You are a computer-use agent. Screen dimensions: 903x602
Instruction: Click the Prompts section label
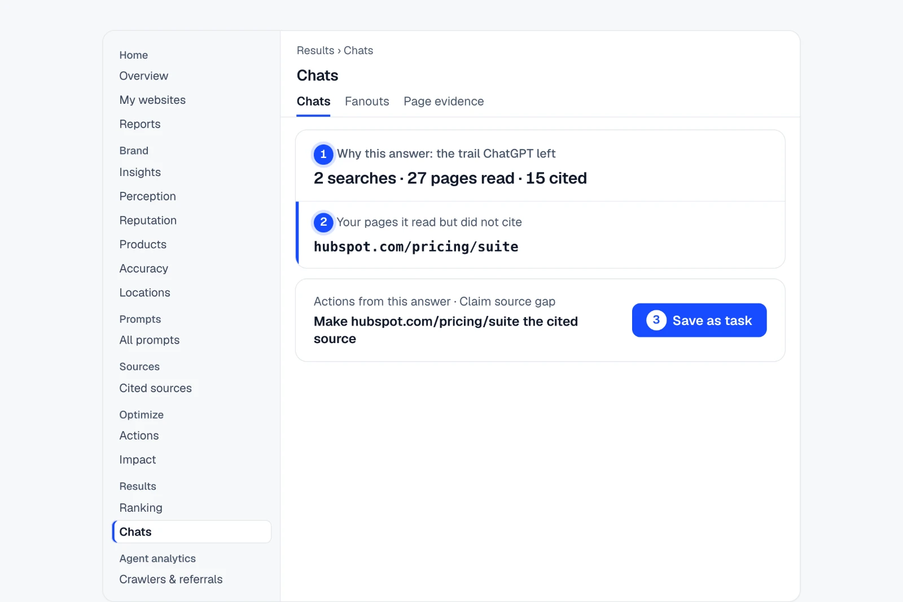click(140, 319)
